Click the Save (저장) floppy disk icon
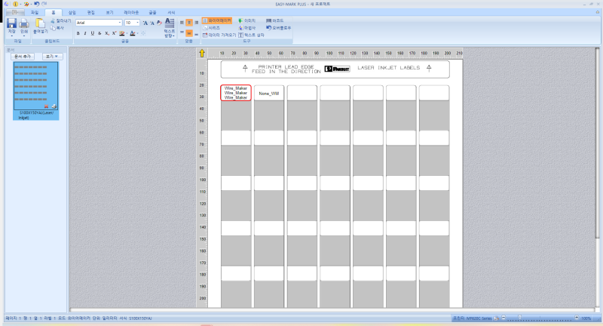Viewport: 603px width, 326px height. (x=11, y=26)
